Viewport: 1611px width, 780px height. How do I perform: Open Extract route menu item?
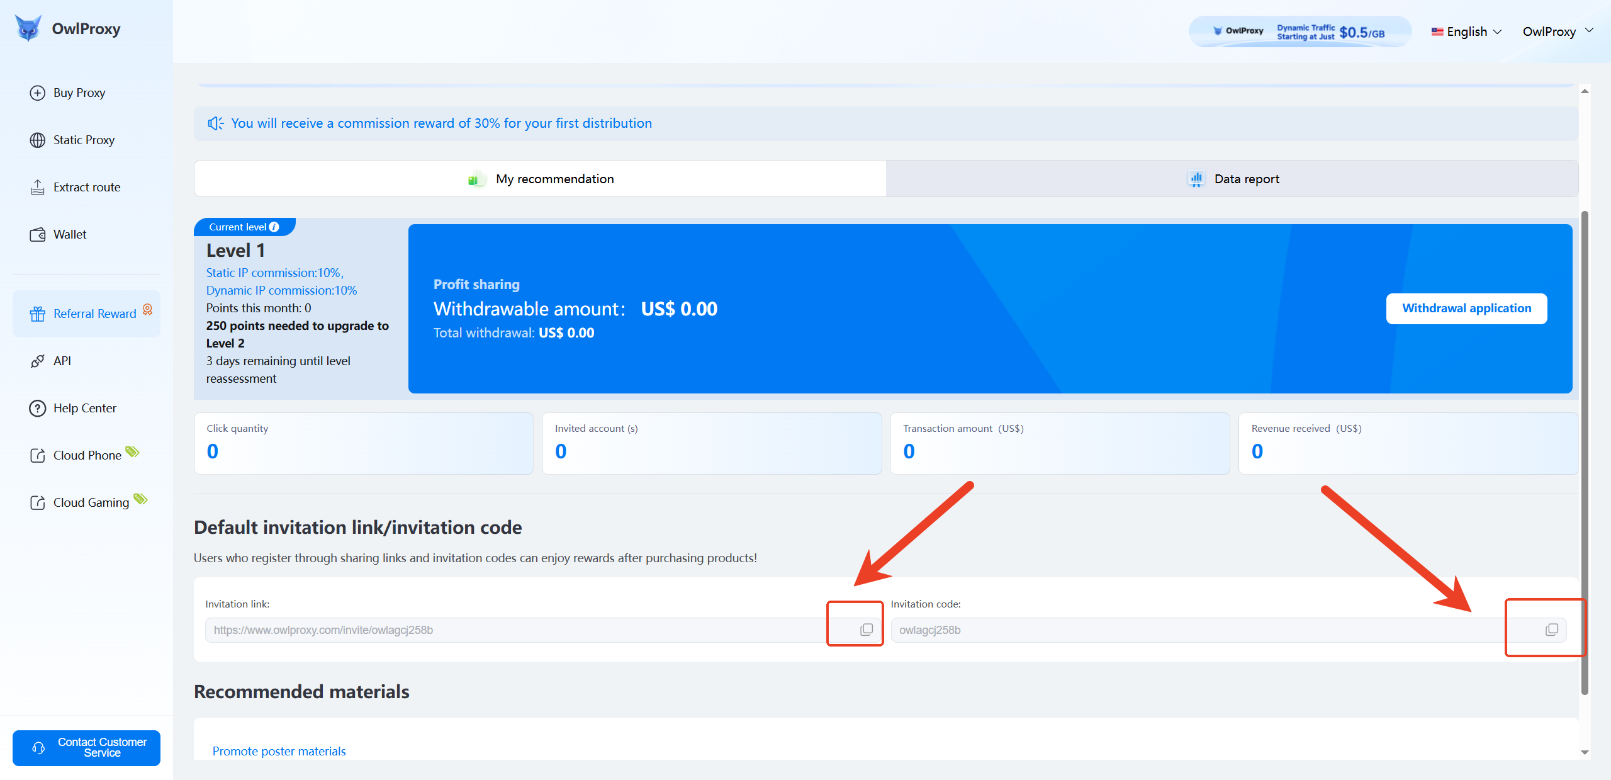[x=86, y=188]
